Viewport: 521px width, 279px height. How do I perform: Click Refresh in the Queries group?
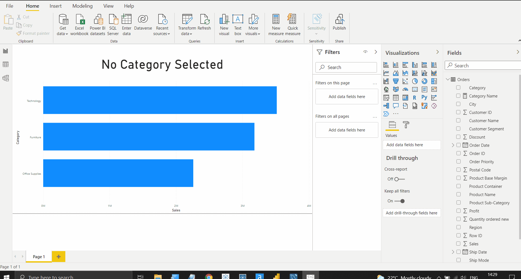click(204, 22)
